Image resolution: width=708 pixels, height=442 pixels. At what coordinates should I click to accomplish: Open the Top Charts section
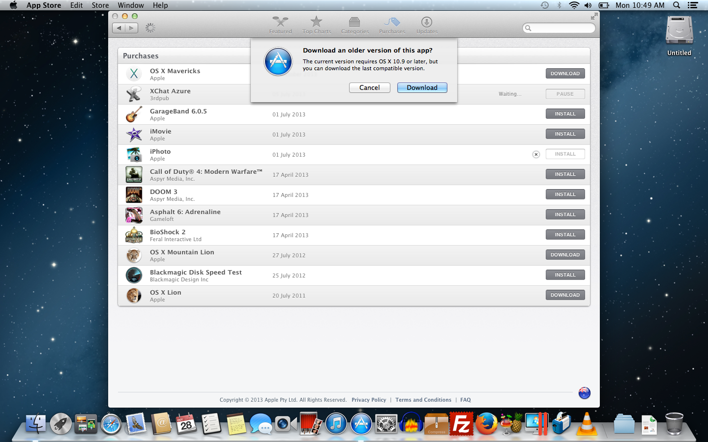pyautogui.click(x=317, y=25)
